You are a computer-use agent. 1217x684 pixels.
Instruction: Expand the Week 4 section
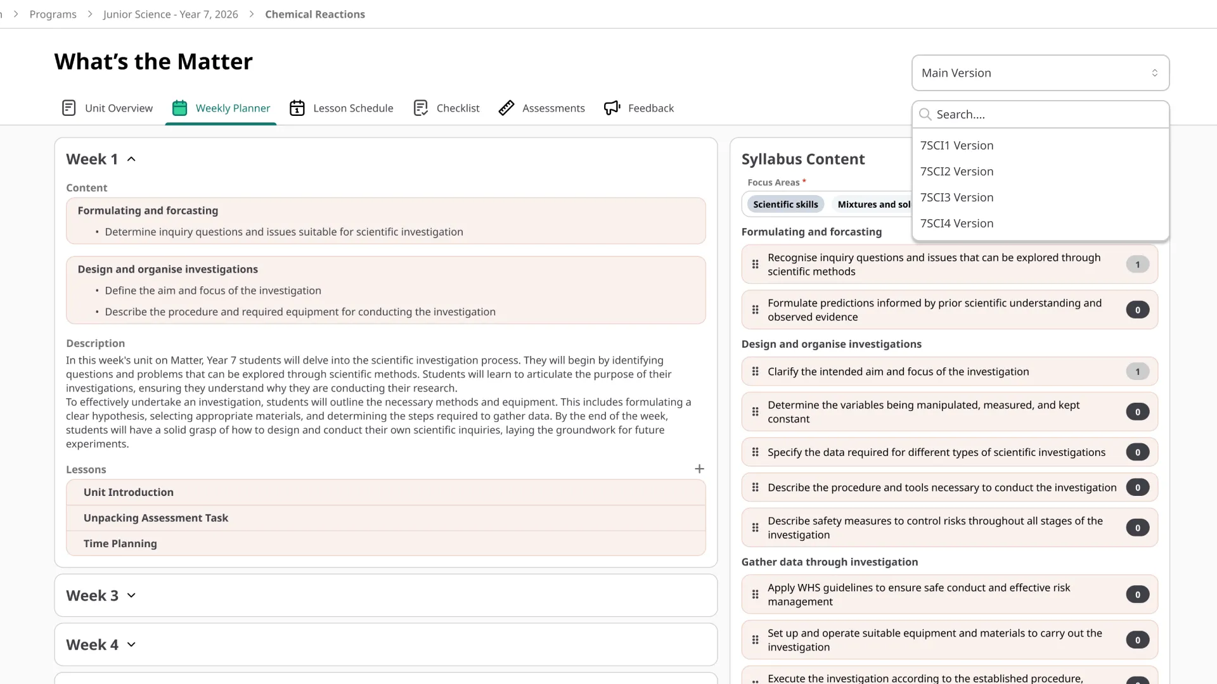[x=131, y=645]
